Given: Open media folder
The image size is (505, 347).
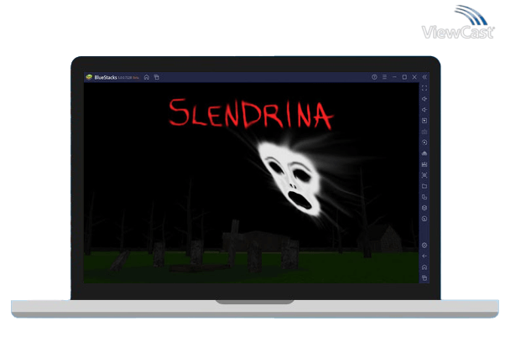Looking at the screenshot, I should (x=424, y=186).
